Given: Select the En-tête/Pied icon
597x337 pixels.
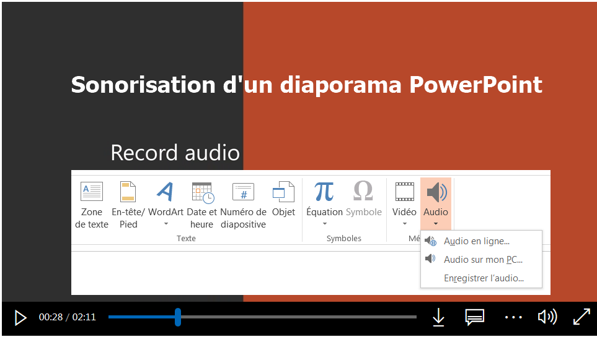Looking at the screenshot, I should pos(128,192).
